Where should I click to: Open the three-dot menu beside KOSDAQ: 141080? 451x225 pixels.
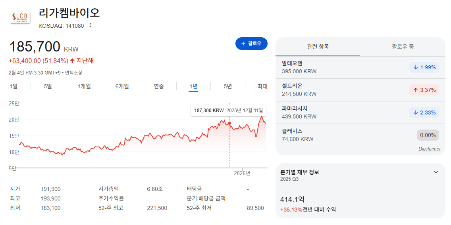click(90, 25)
